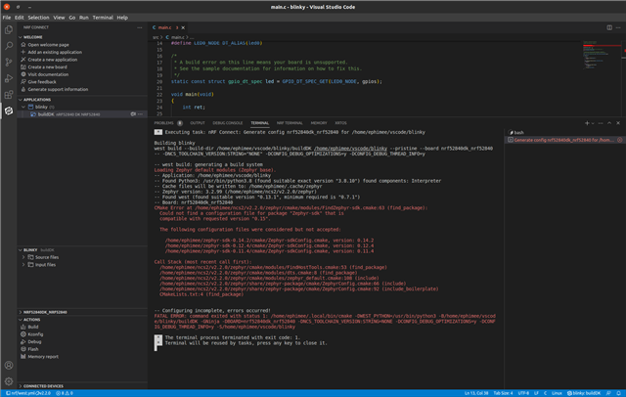Viewport: 626px width, 397px height.
Task: Click the errors and warnings status indicator
Action: coord(65,393)
